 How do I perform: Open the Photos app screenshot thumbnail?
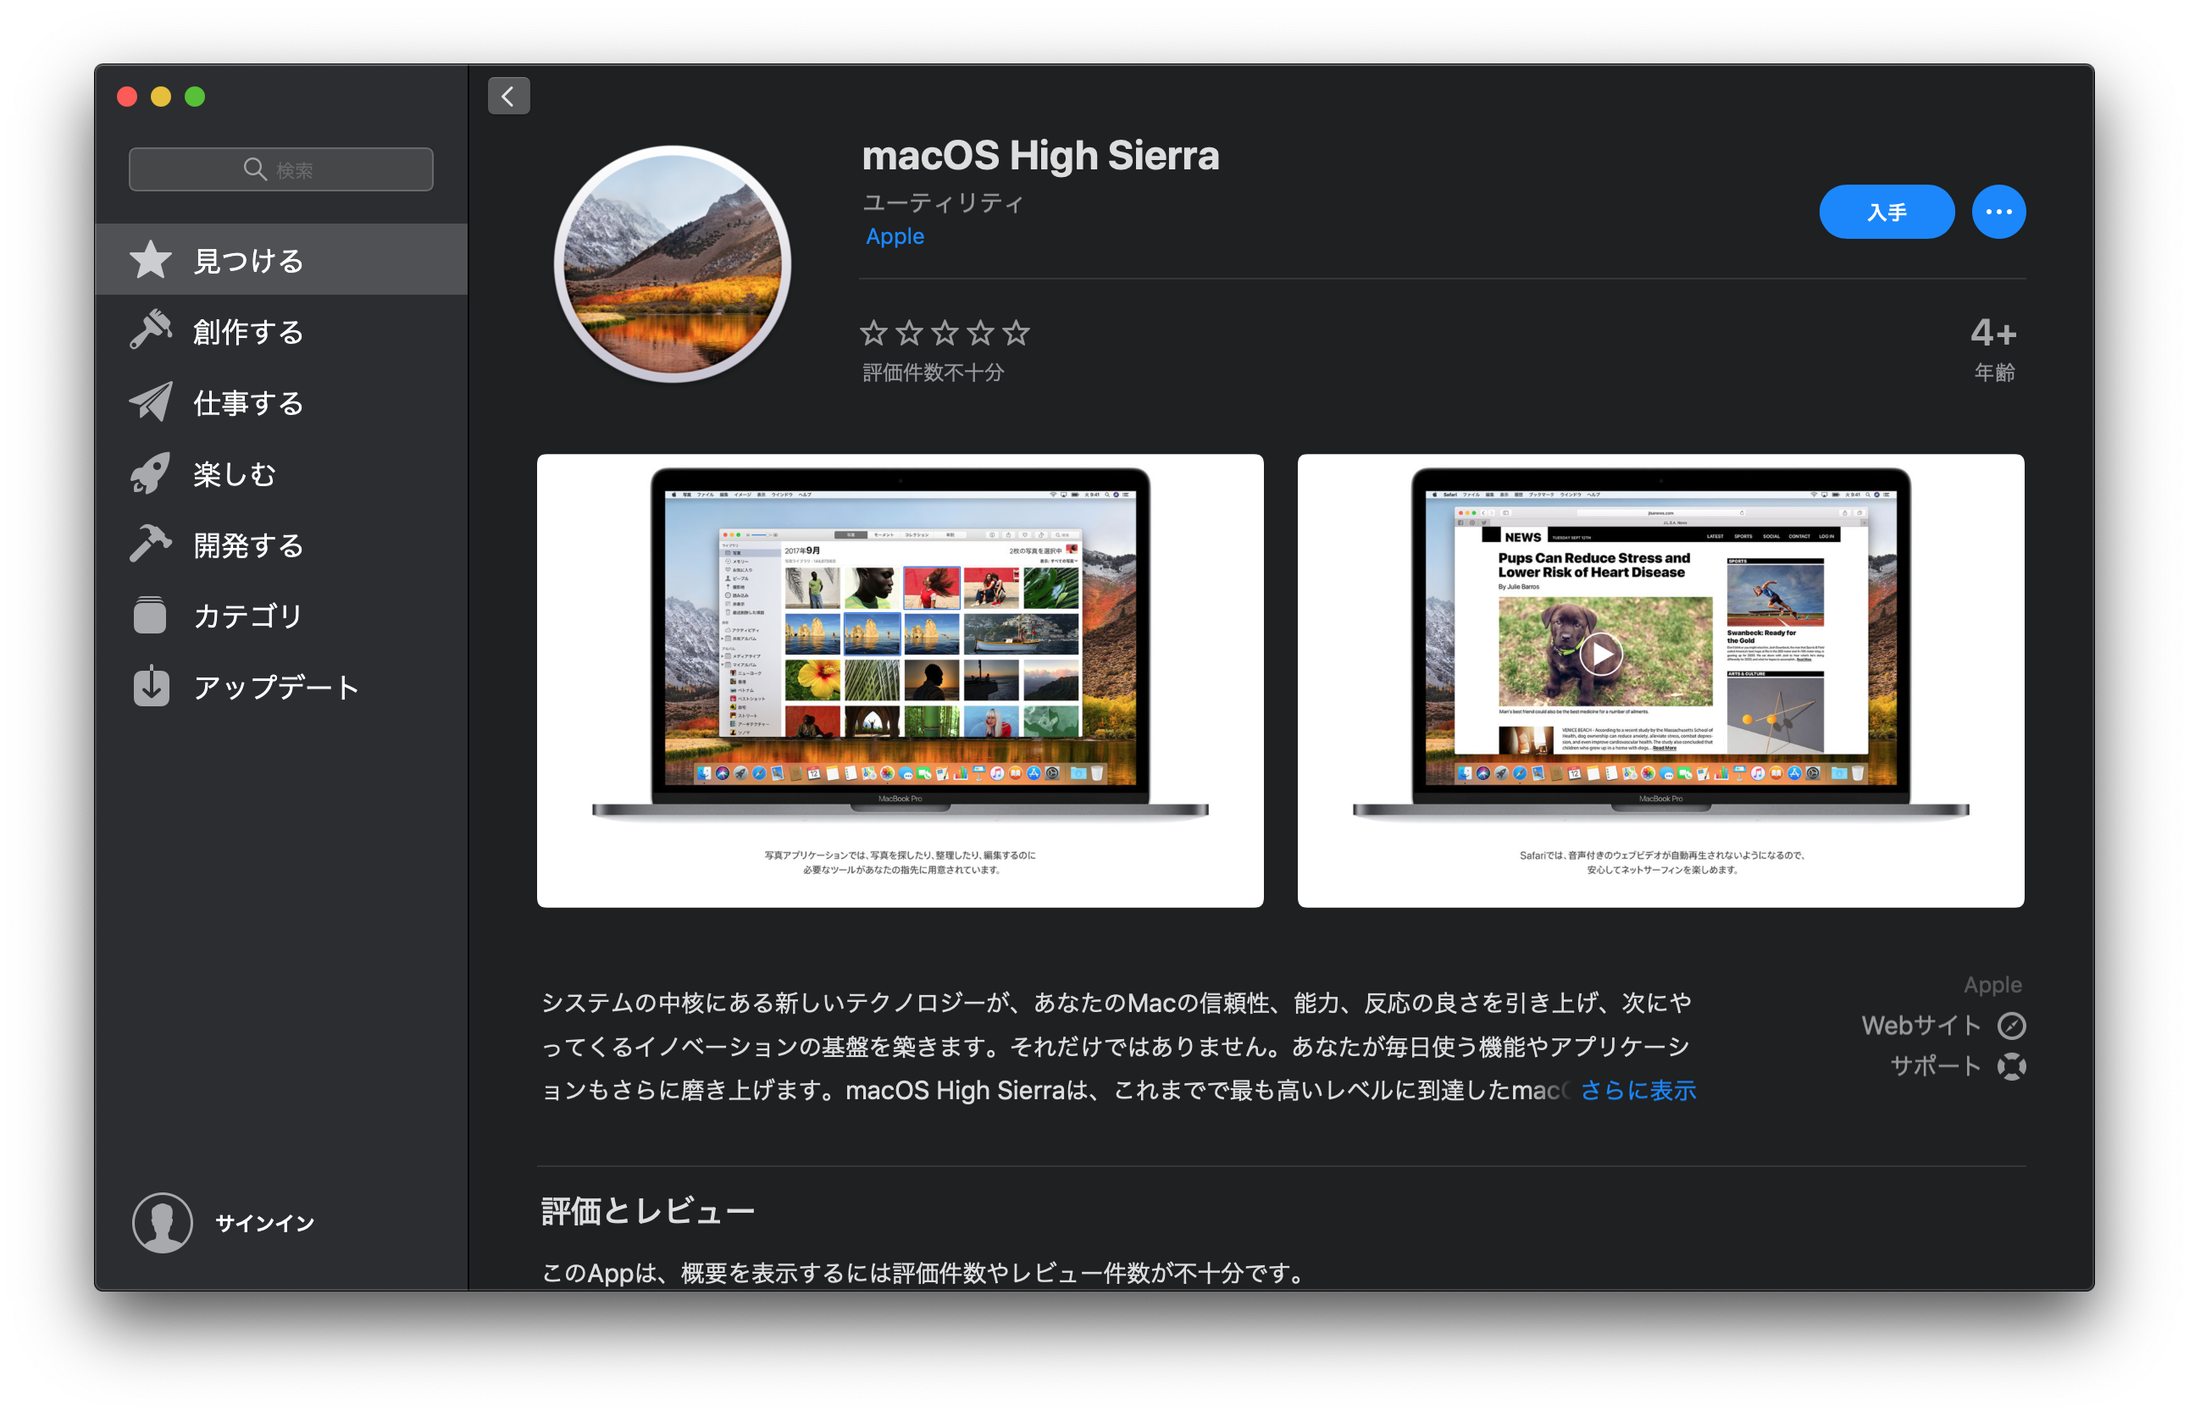click(x=900, y=680)
